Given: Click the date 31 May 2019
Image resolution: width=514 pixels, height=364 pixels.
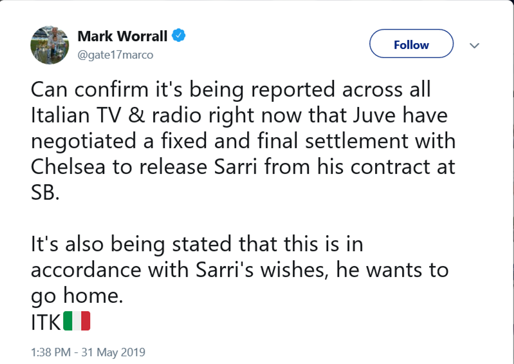Looking at the screenshot, I should pyautogui.click(x=113, y=352).
